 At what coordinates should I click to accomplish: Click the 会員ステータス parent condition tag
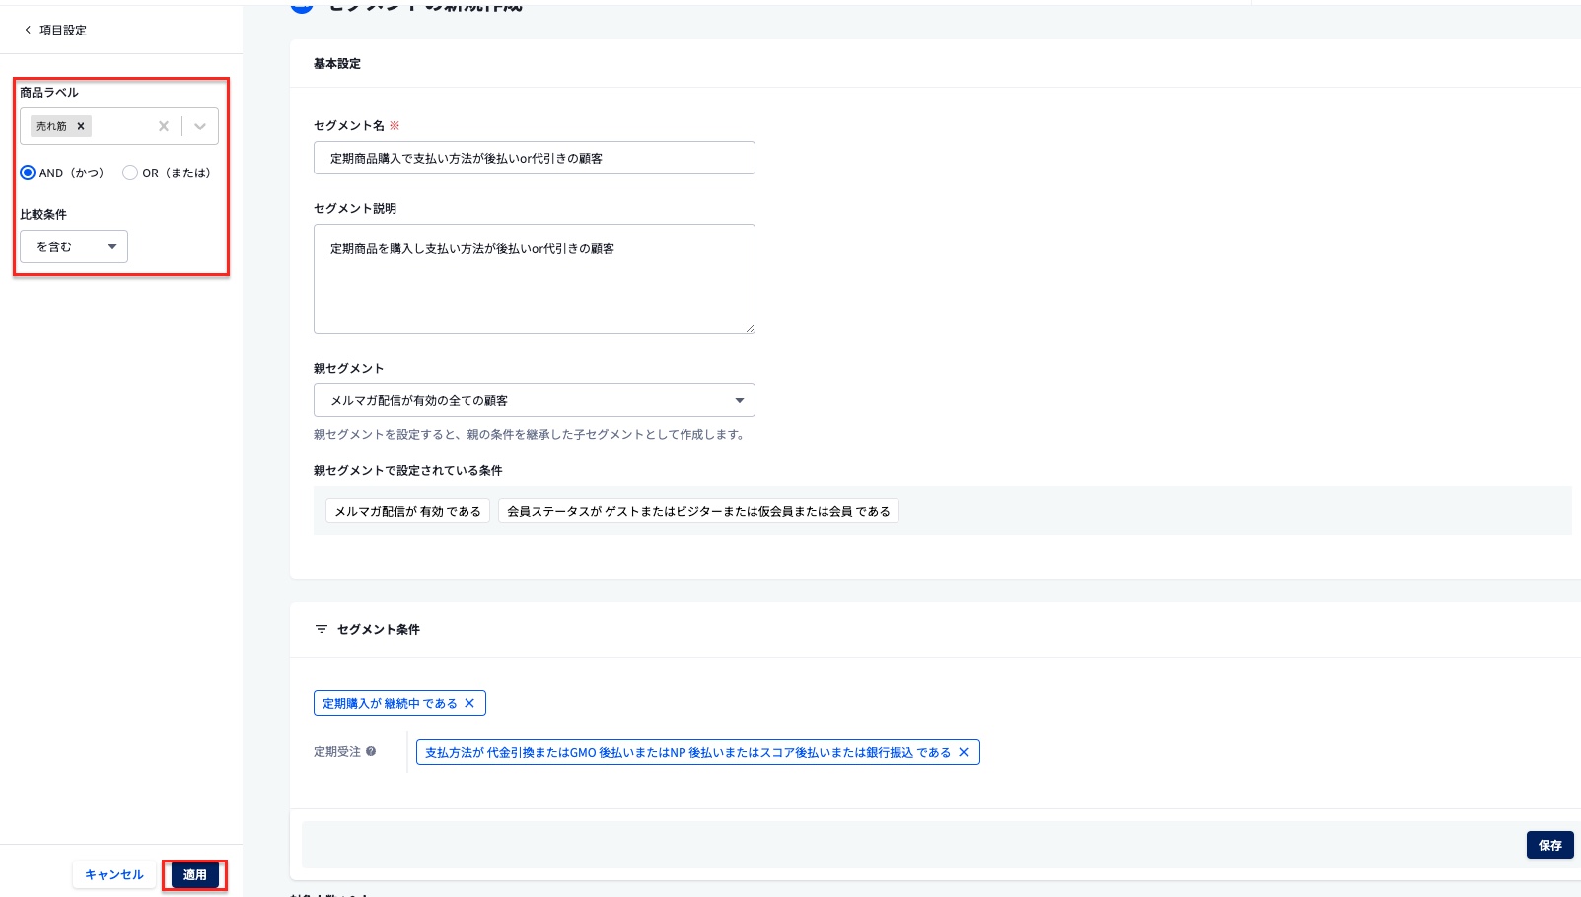point(698,511)
